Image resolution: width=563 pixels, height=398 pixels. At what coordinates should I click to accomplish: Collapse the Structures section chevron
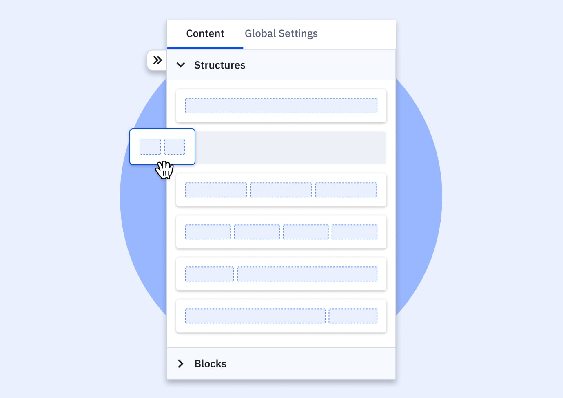[181, 65]
